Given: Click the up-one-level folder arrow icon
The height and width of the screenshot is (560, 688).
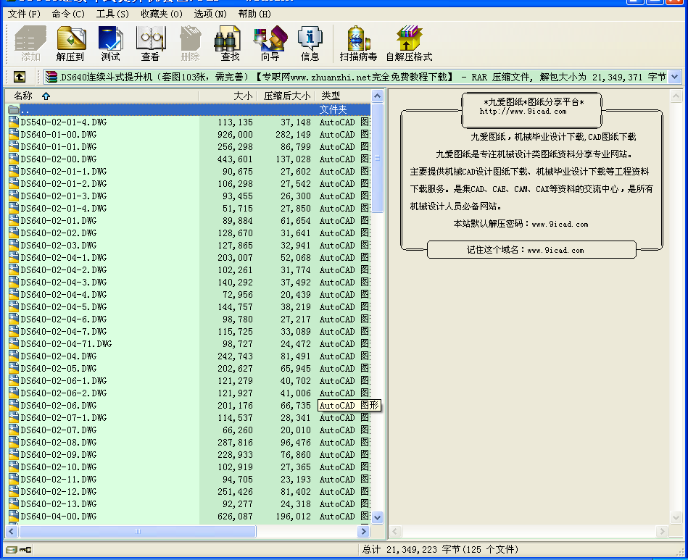Looking at the screenshot, I should point(20,78).
